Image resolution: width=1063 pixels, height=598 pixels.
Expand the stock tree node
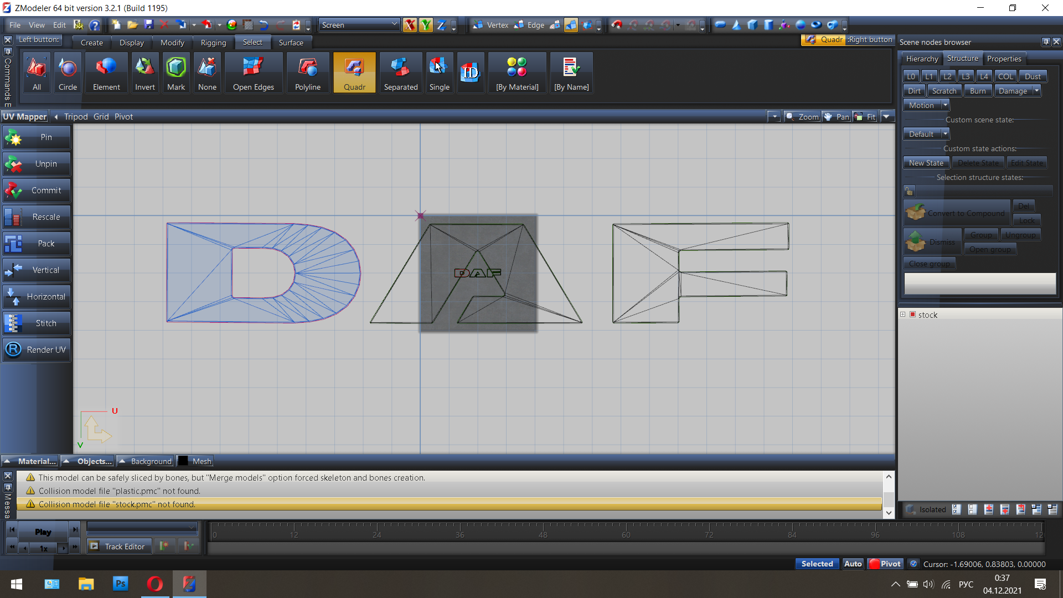pos(903,315)
